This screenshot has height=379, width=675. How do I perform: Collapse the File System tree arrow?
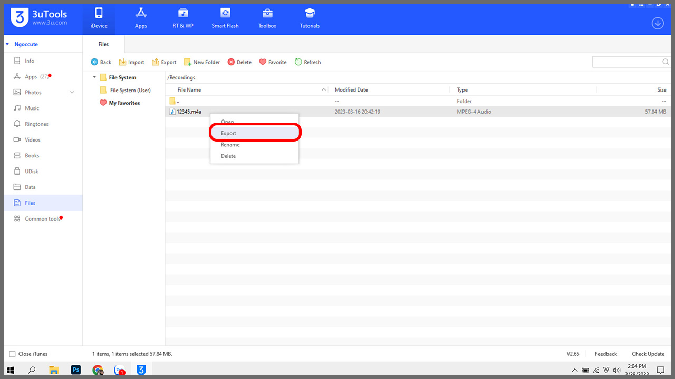tap(94, 77)
